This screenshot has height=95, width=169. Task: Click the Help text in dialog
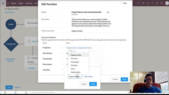click(x=125, y=3)
